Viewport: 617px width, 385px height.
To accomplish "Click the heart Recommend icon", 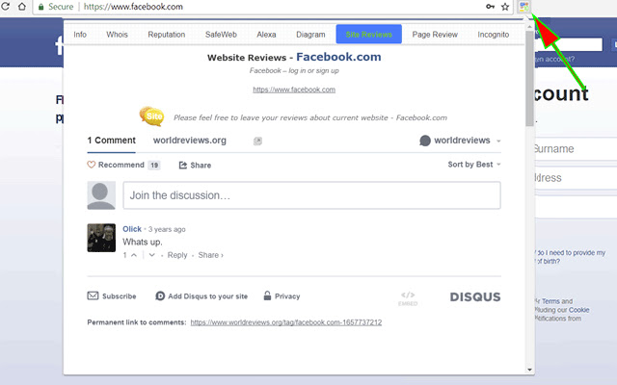I will pyautogui.click(x=92, y=165).
